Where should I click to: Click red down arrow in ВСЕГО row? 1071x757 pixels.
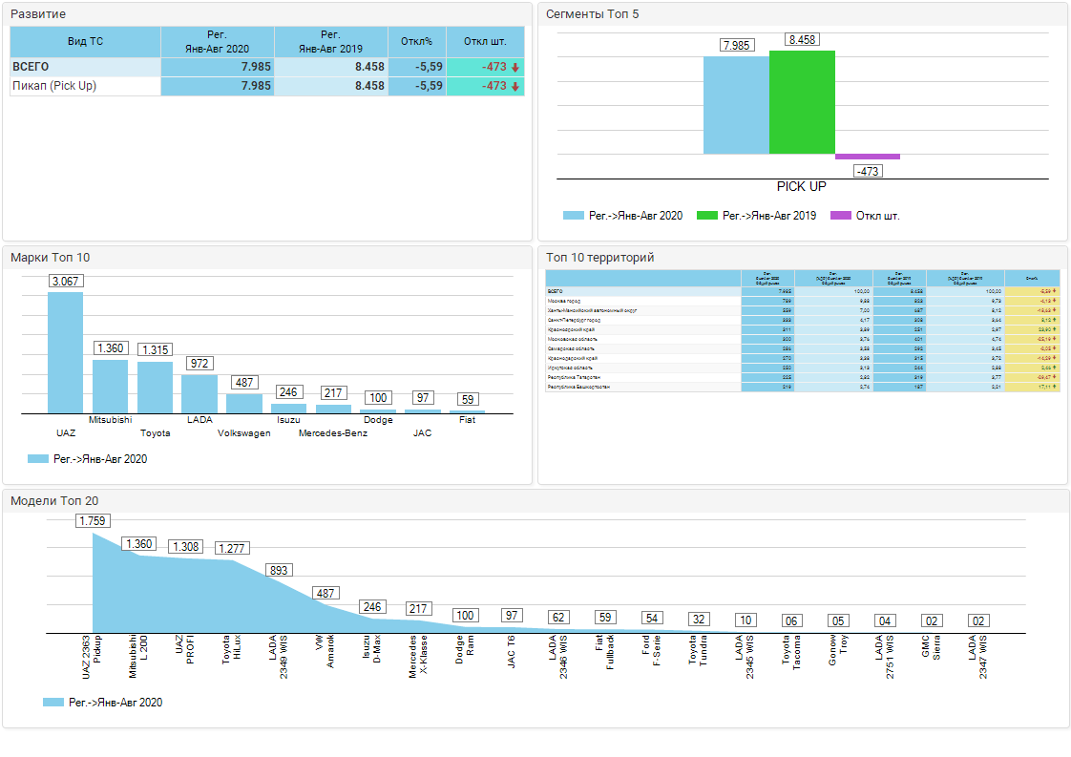515,68
